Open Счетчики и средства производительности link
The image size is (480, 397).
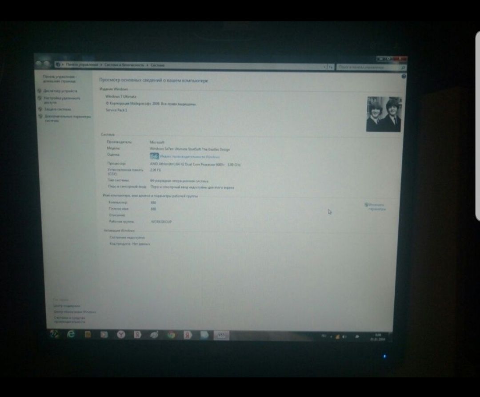pyautogui.click(x=70, y=320)
